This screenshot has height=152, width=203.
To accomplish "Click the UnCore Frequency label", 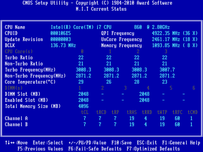I will (121, 39).
